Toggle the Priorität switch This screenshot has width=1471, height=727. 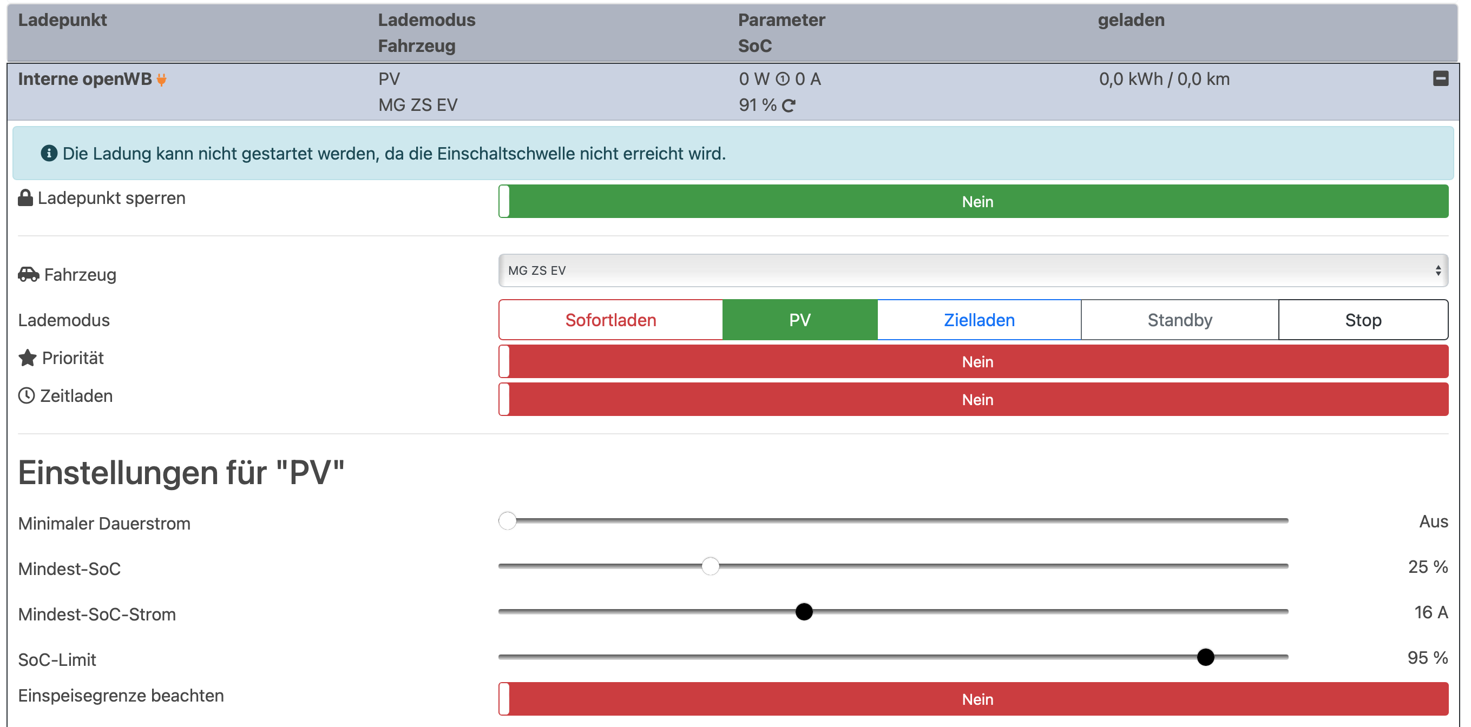pyautogui.click(x=973, y=362)
